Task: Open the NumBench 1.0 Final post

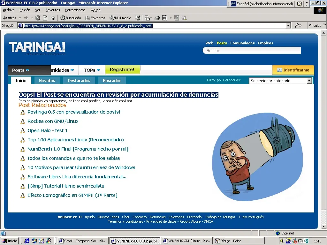Action: coord(78,149)
